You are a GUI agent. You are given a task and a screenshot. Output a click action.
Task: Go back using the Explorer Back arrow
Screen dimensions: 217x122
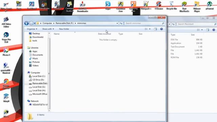click(26, 23)
